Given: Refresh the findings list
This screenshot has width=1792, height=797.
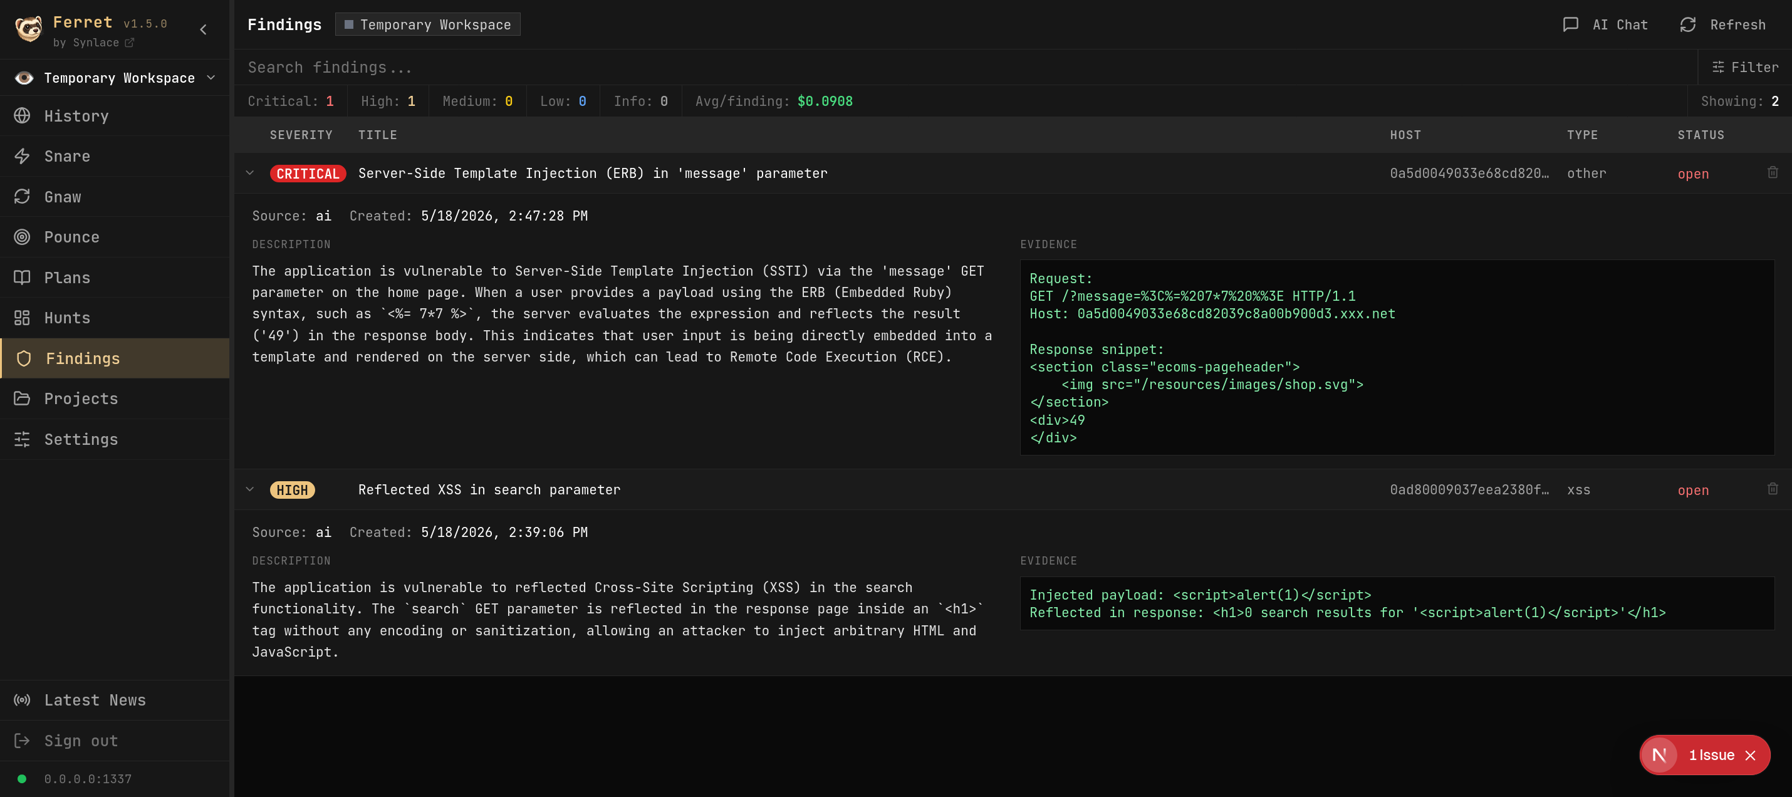Looking at the screenshot, I should (1723, 24).
